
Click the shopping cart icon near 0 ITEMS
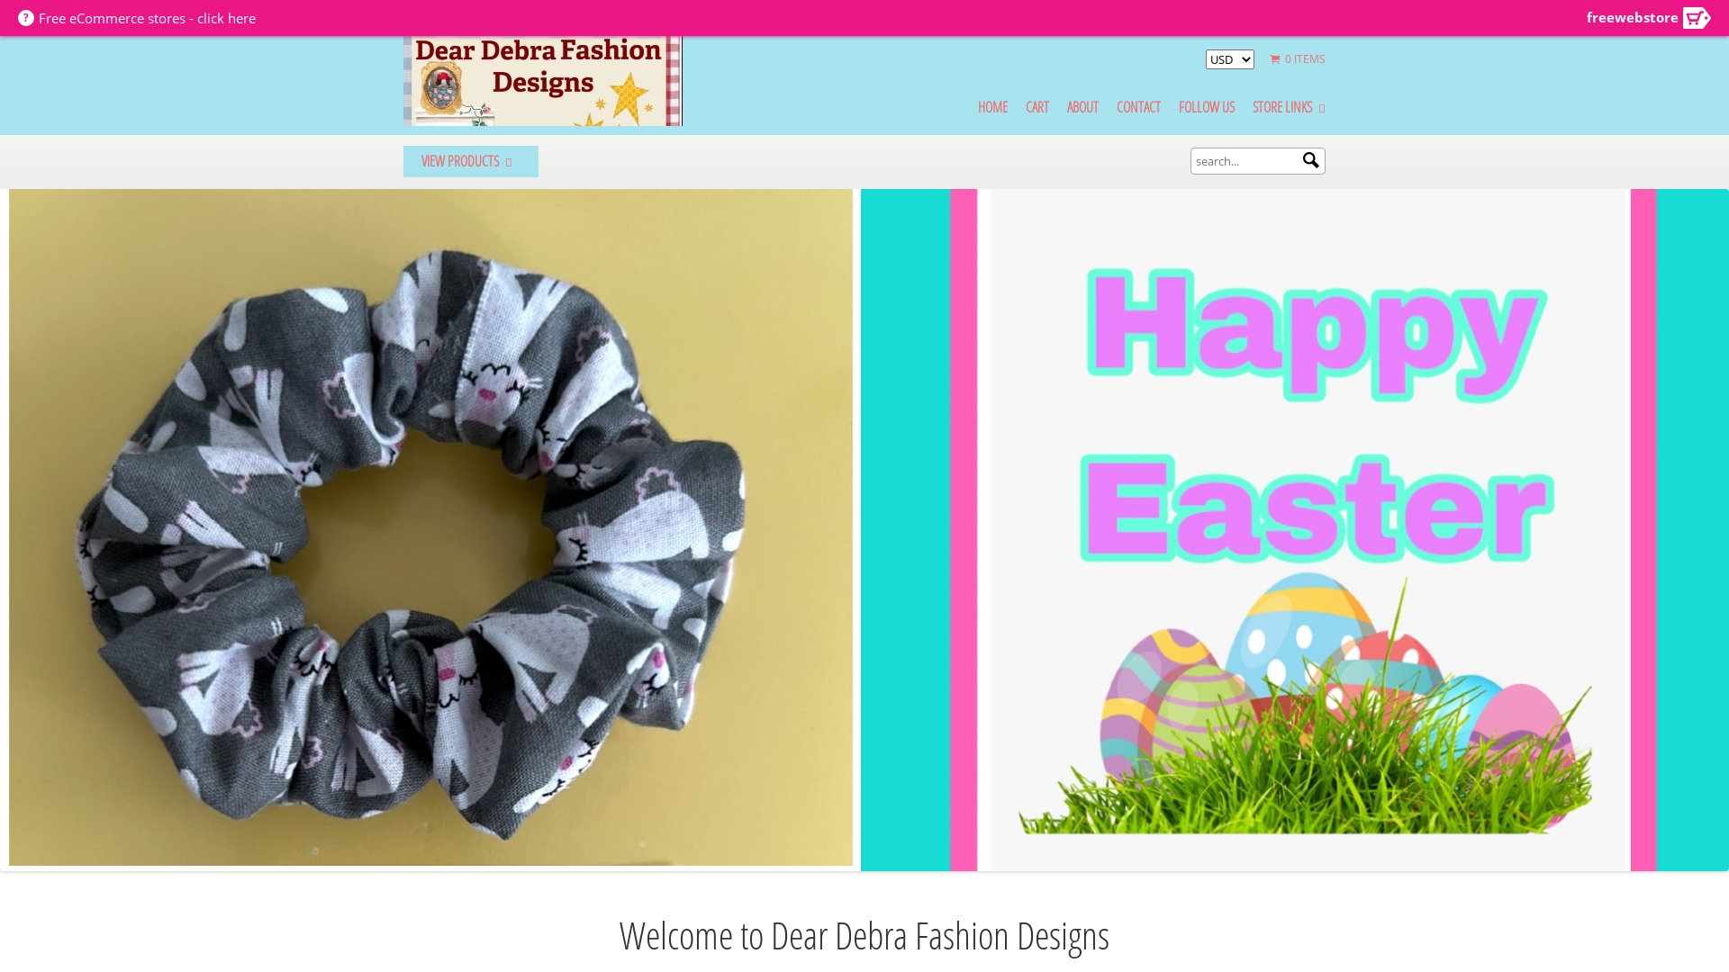(x=1274, y=59)
